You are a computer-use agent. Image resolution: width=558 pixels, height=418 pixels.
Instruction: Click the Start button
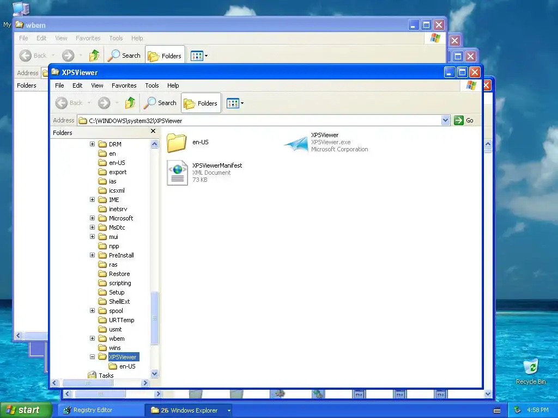pos(26,410)
